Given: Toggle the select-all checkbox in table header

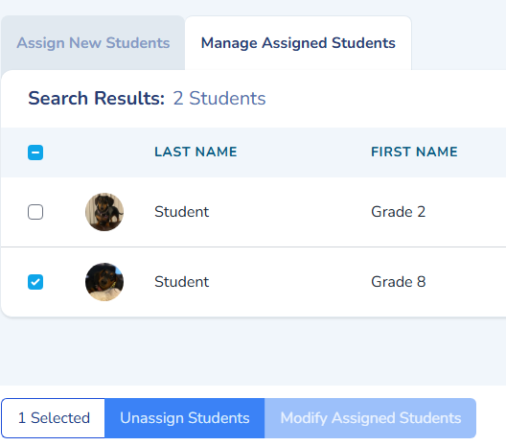Looking at the screenshot, I should coord(35,153).
